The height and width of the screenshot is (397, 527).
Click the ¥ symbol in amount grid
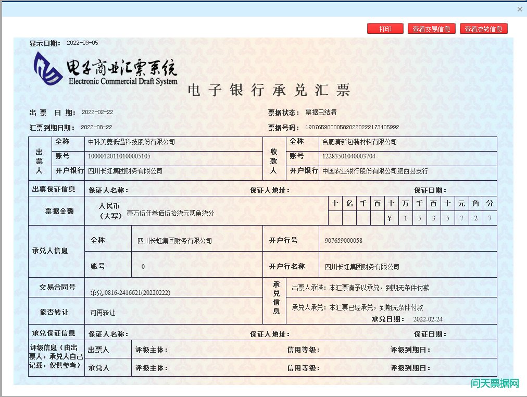[x=389, y=218]
